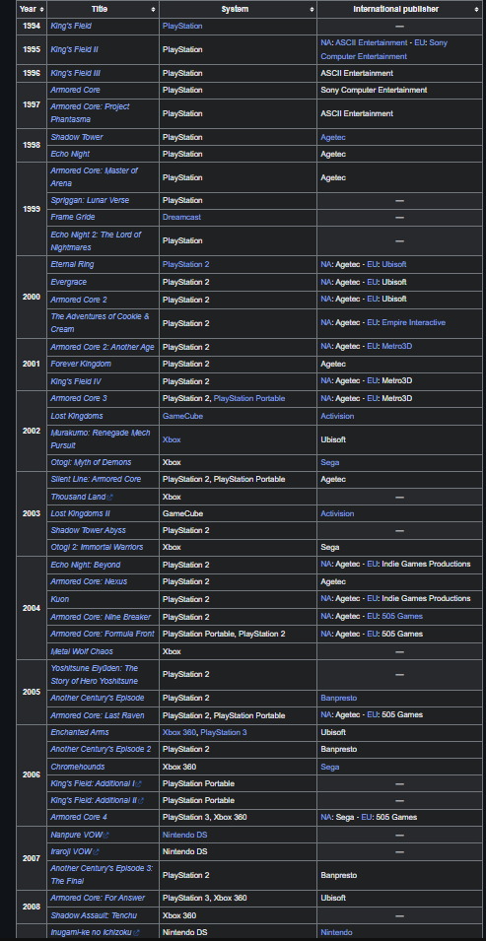Open Otogi 2: Immortal Warriors link
Image resolution: width=486 pixels, height=941 pixels.
pyautogui.click(x=97, y=548)
